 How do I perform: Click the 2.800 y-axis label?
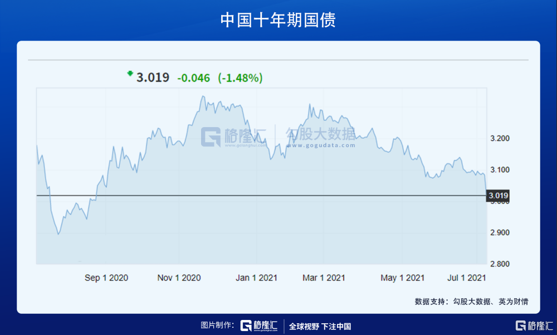pos(500,264)
